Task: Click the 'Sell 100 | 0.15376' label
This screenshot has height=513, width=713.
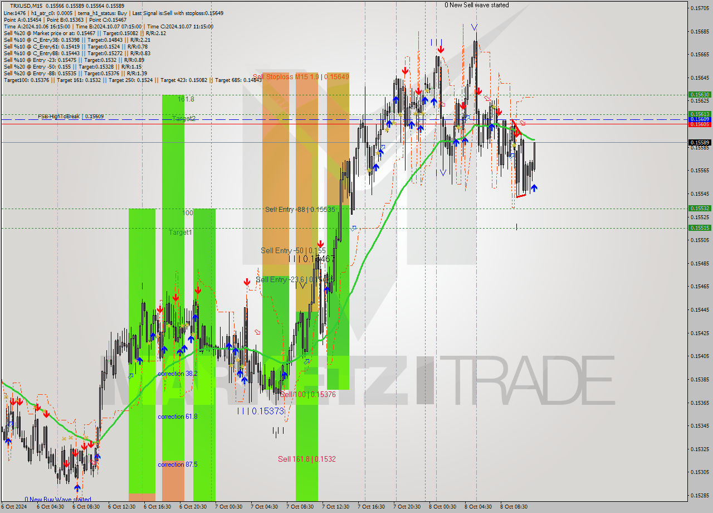Action: point(307,394)
